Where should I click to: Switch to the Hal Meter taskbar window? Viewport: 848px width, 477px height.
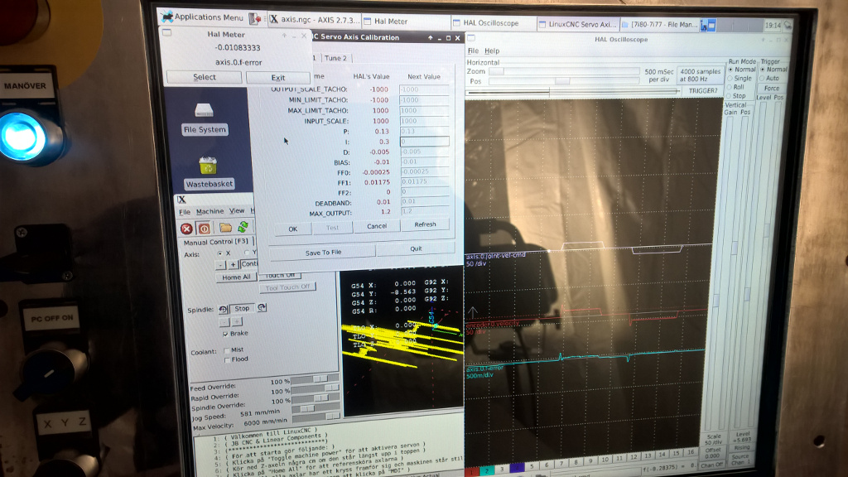tap(405, 22)
